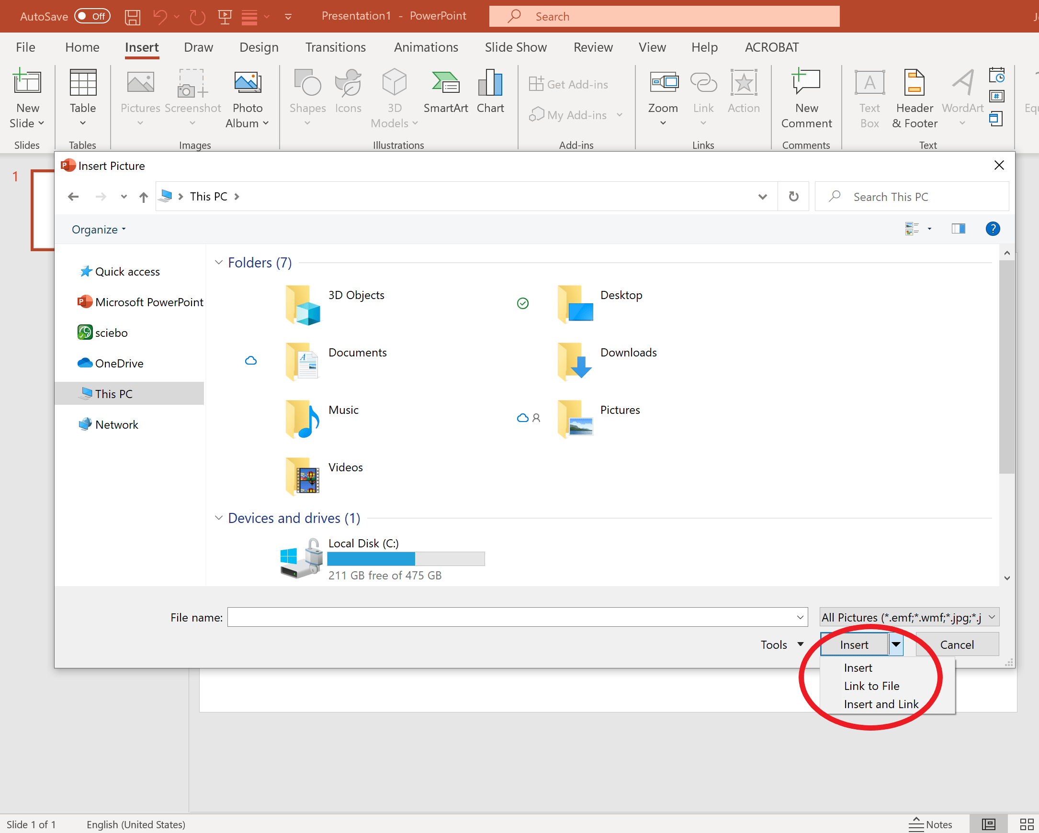Click the SmartArt icon in ribbon

445,91
